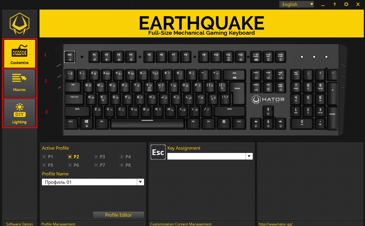Click the Profile Name field showing Профиль 01
This screenshot has height=226, width=365.
tap(90, 182)
